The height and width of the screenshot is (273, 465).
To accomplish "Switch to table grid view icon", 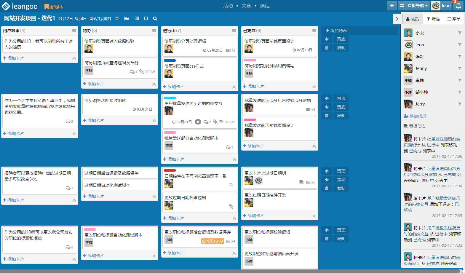I will pos(137,18).
